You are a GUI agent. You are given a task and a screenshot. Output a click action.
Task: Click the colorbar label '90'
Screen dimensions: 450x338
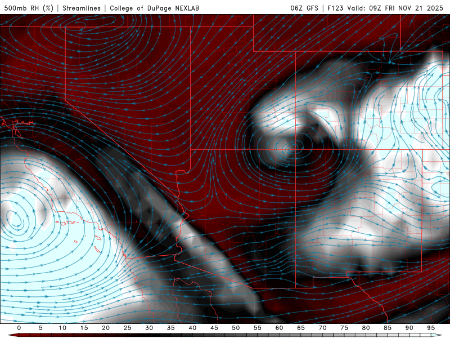tap(409, 328)
